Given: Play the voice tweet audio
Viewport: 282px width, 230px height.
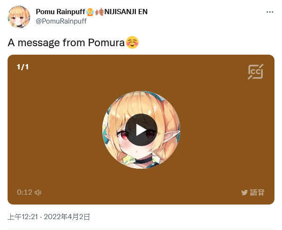Looking at the screenshot, I should click(x=141, y=130).
